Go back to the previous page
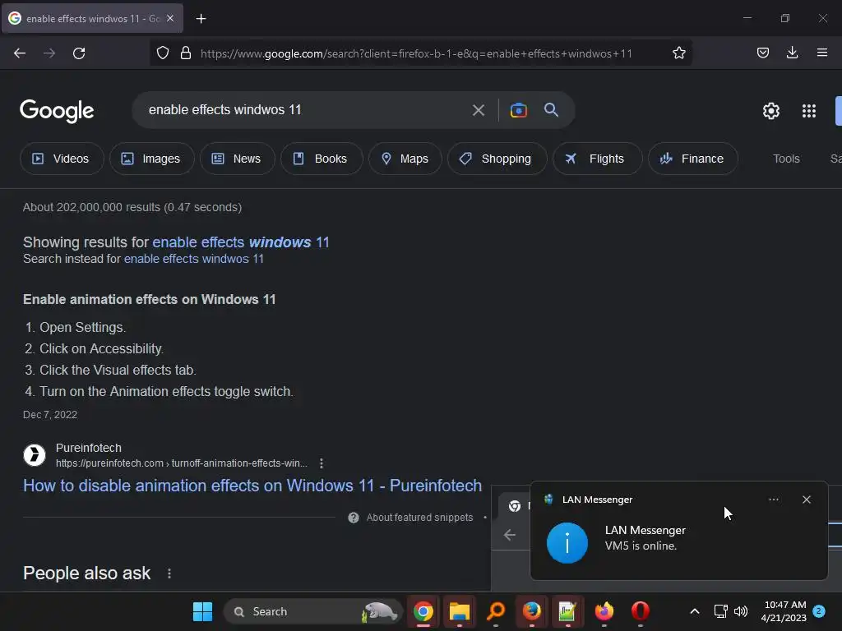Screen dimensions: 842x631 [20, 53]
